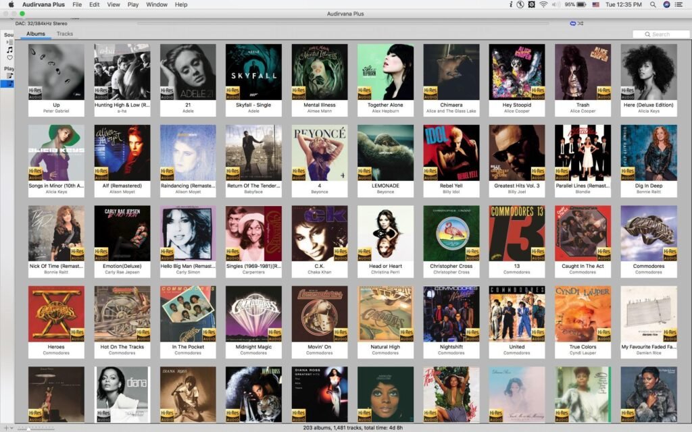Open Cyndi Lauper's True Colors album
Viewport: 692px width, 432px height.
tap(583, 314)
